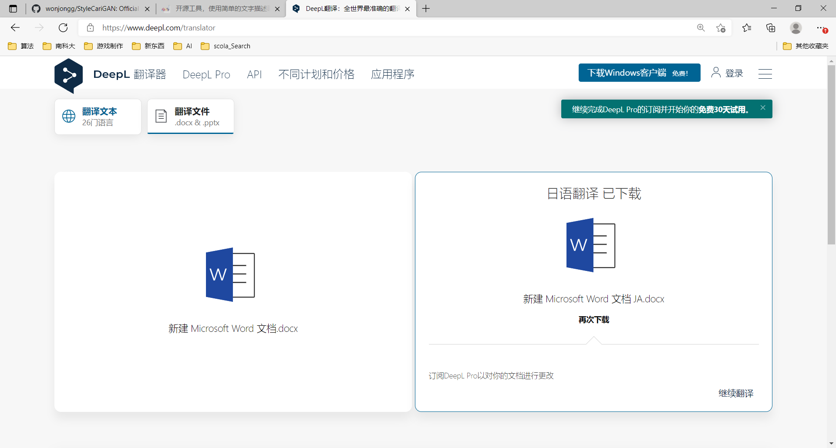Image resolution: width=836 pixels, height=448 pixels.
Task: Switch to the 开源工具 browser tab
Action: click(x=221, y=9)
